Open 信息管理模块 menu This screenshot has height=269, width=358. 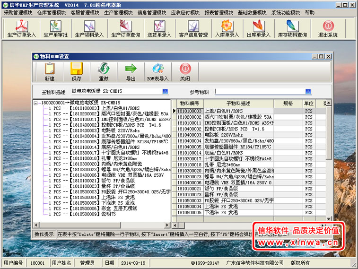pos(152,13)
